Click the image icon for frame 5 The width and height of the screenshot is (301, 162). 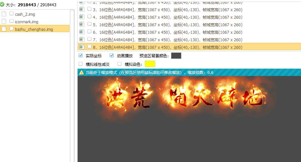[x=81, y=25]
